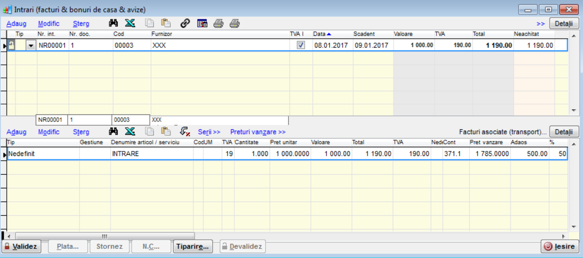Screen dimensions: 583x258
Task: Click Adaos column header
Action: (530, 142)
